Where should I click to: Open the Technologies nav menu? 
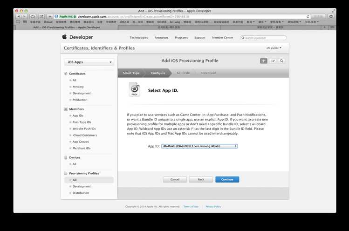[139, 38]
